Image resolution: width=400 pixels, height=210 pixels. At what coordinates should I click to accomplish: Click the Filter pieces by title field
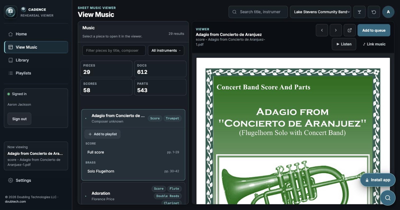coord(114,50)
